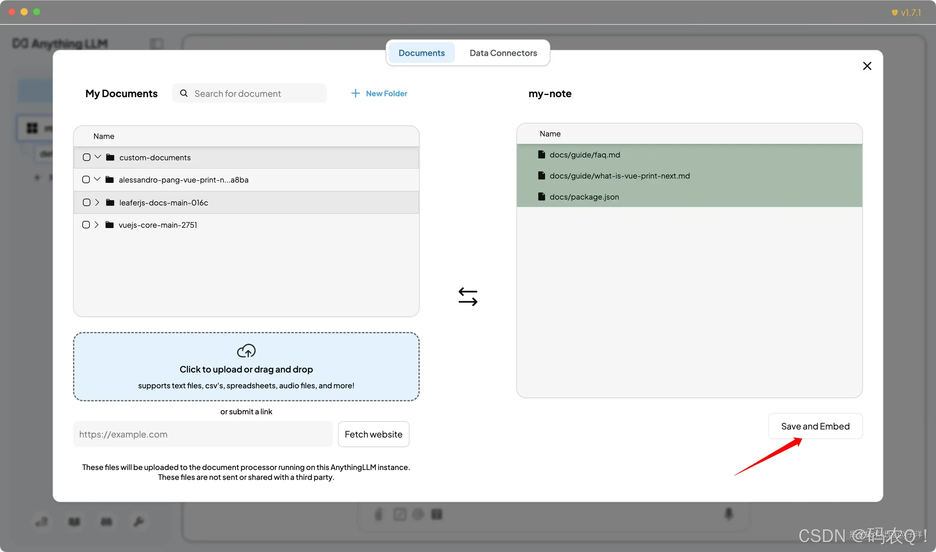
Task: Click the search magnifier icon
Action: pos(184,93)
